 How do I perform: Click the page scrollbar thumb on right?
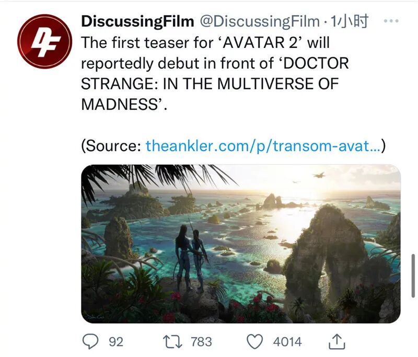pos(413,275)
